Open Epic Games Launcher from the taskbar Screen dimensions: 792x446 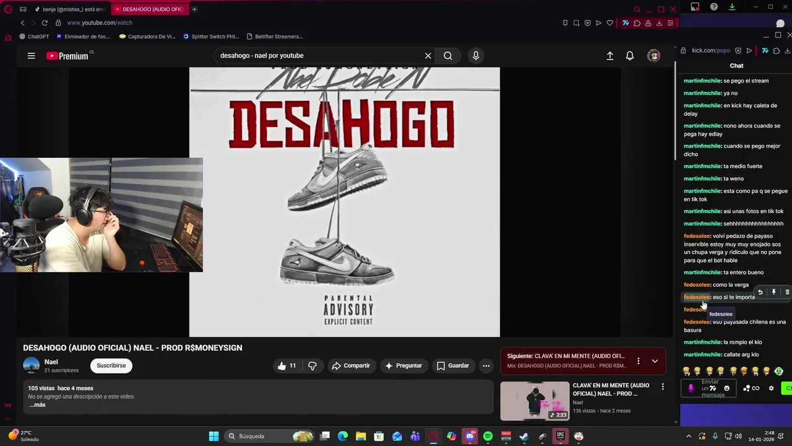(x=560, y=436)
